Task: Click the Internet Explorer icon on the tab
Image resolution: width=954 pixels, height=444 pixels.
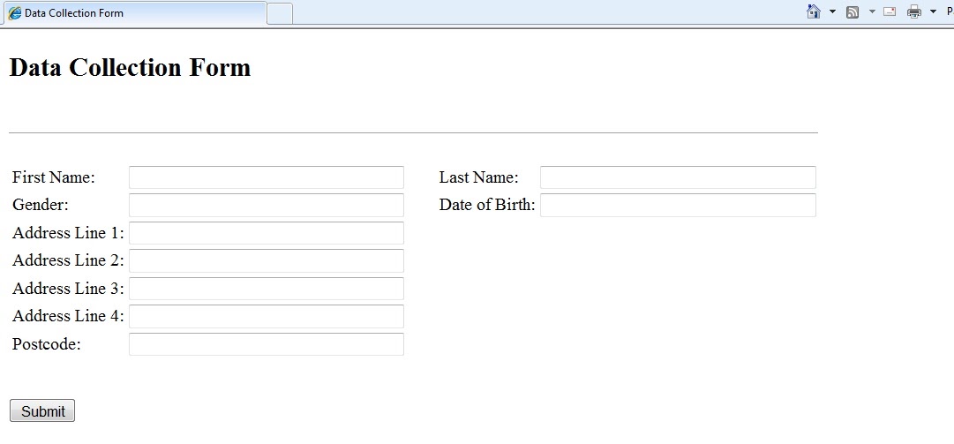Action: tap(15, 12)
